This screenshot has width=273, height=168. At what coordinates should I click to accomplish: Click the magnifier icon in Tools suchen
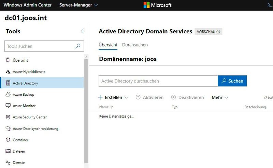[x=78, y=46]
